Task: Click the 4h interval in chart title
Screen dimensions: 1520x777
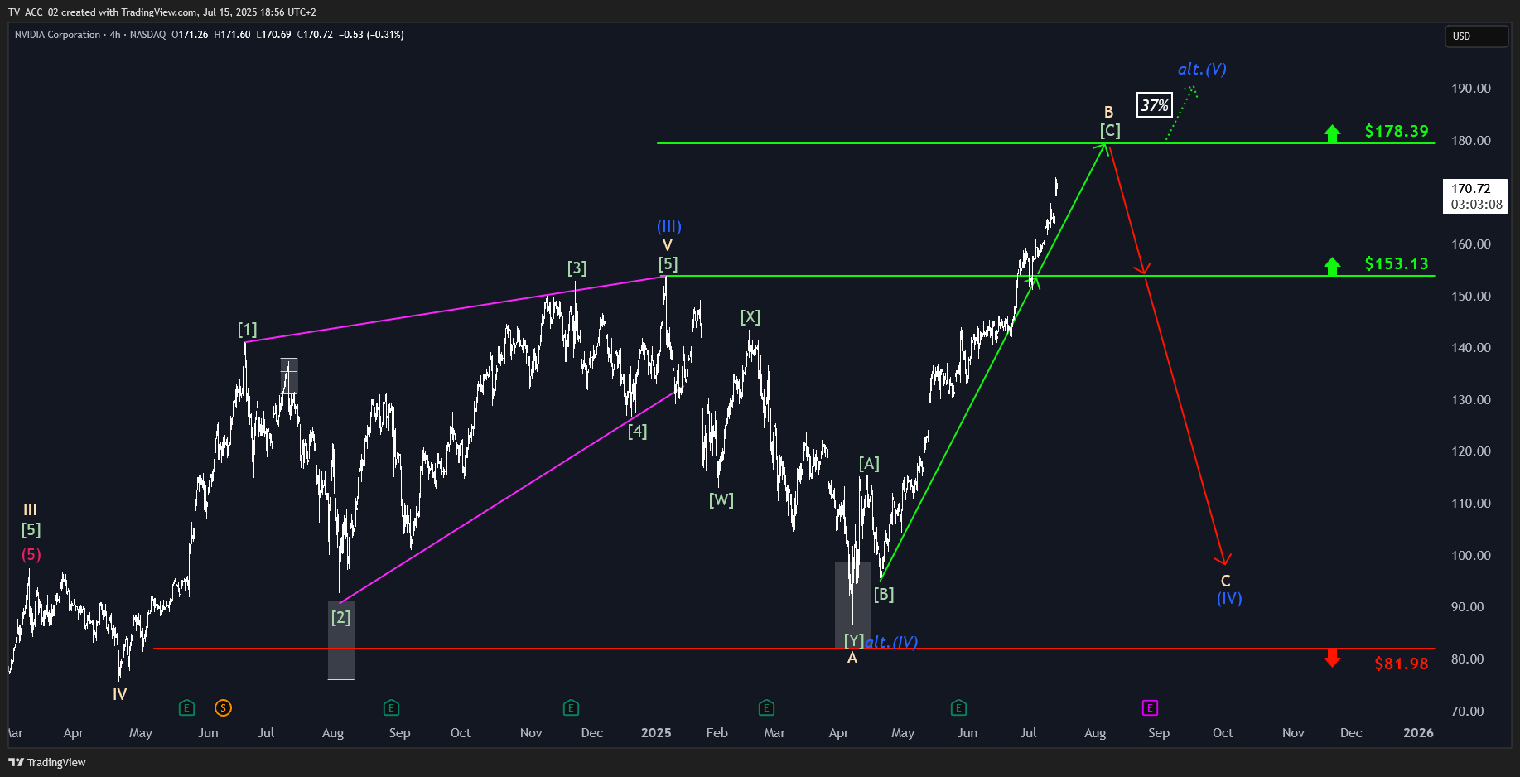Action: tap(115, 35)
